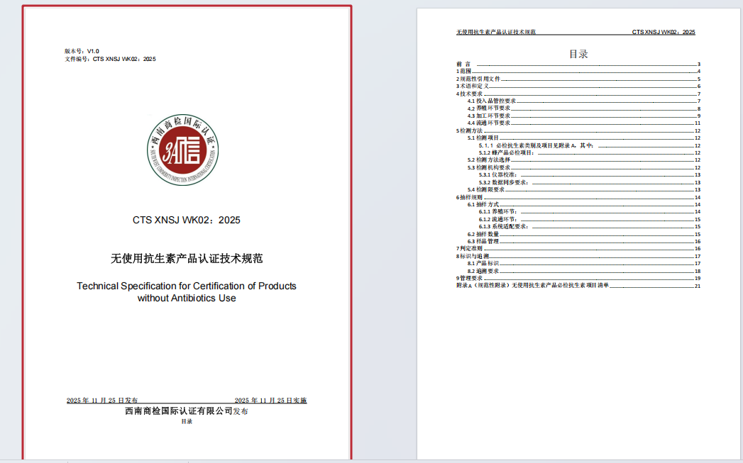Open 附录A 必检抗生素项目清单 entry
The image size is (743, 463).
(532, 286)
